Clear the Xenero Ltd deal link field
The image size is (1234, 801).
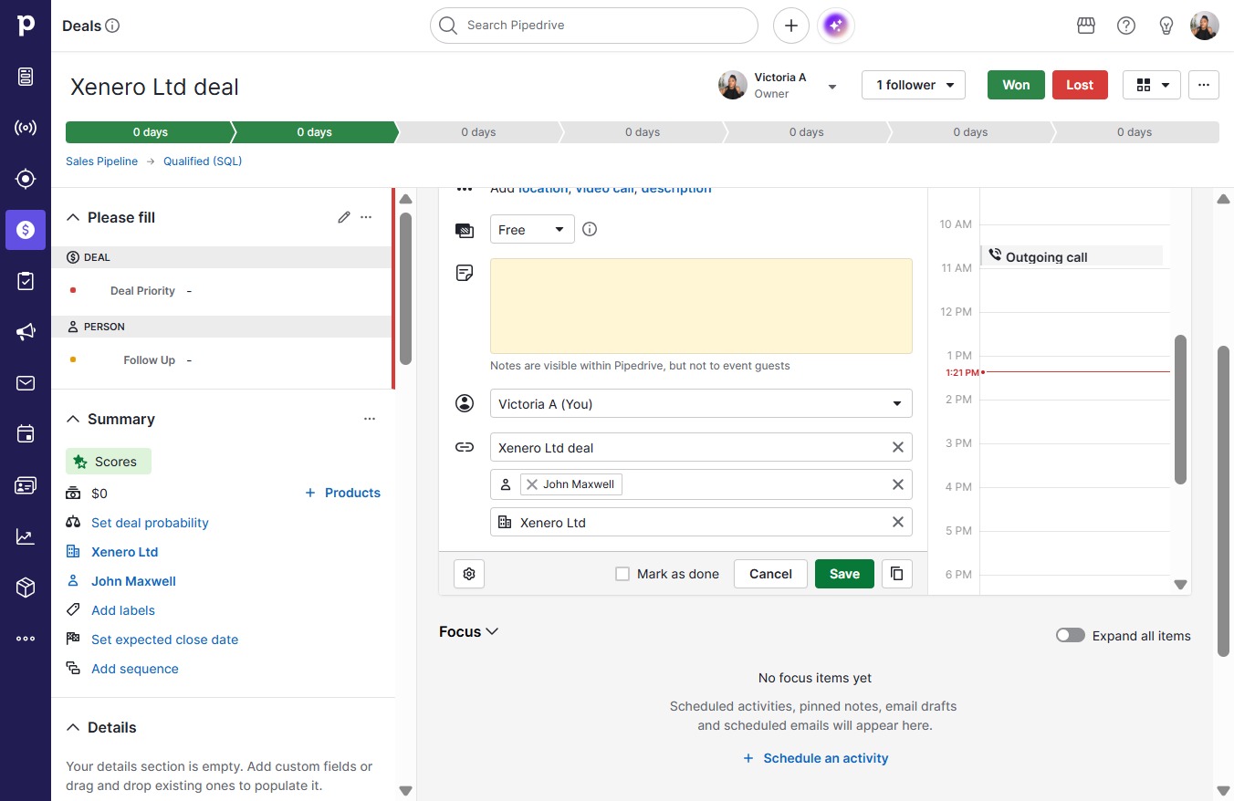pyautogui.click(x=898, y=447)
